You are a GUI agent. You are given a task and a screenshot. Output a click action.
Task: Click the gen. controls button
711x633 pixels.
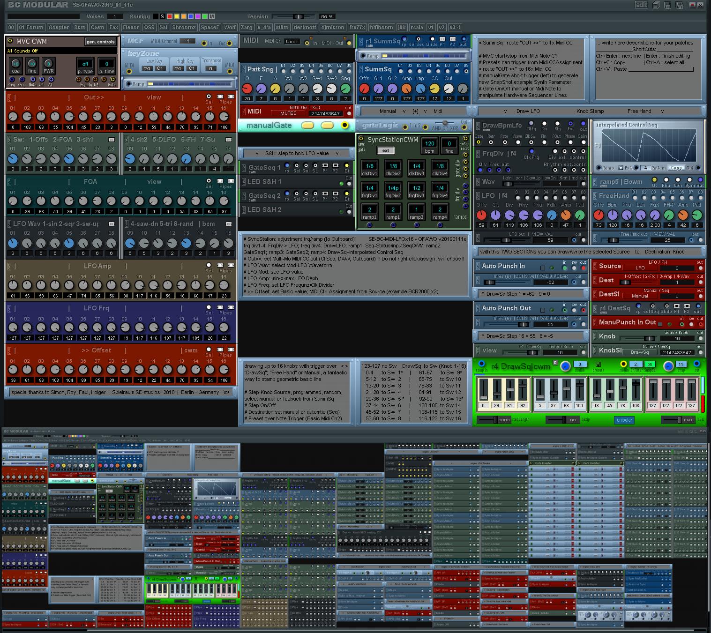(100, 42)
